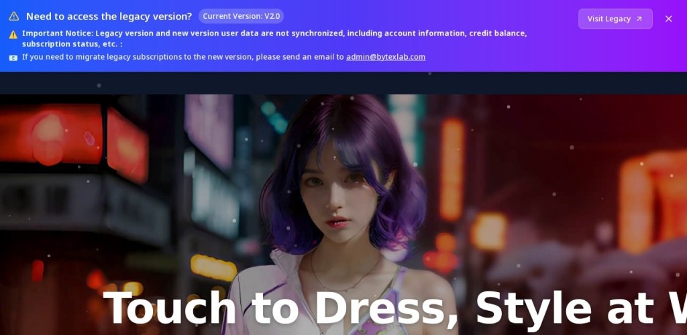Click the yellow warning icon before Important Notice
The width and height of the screenshot is (687, 335).
click(x=13, y=34)
